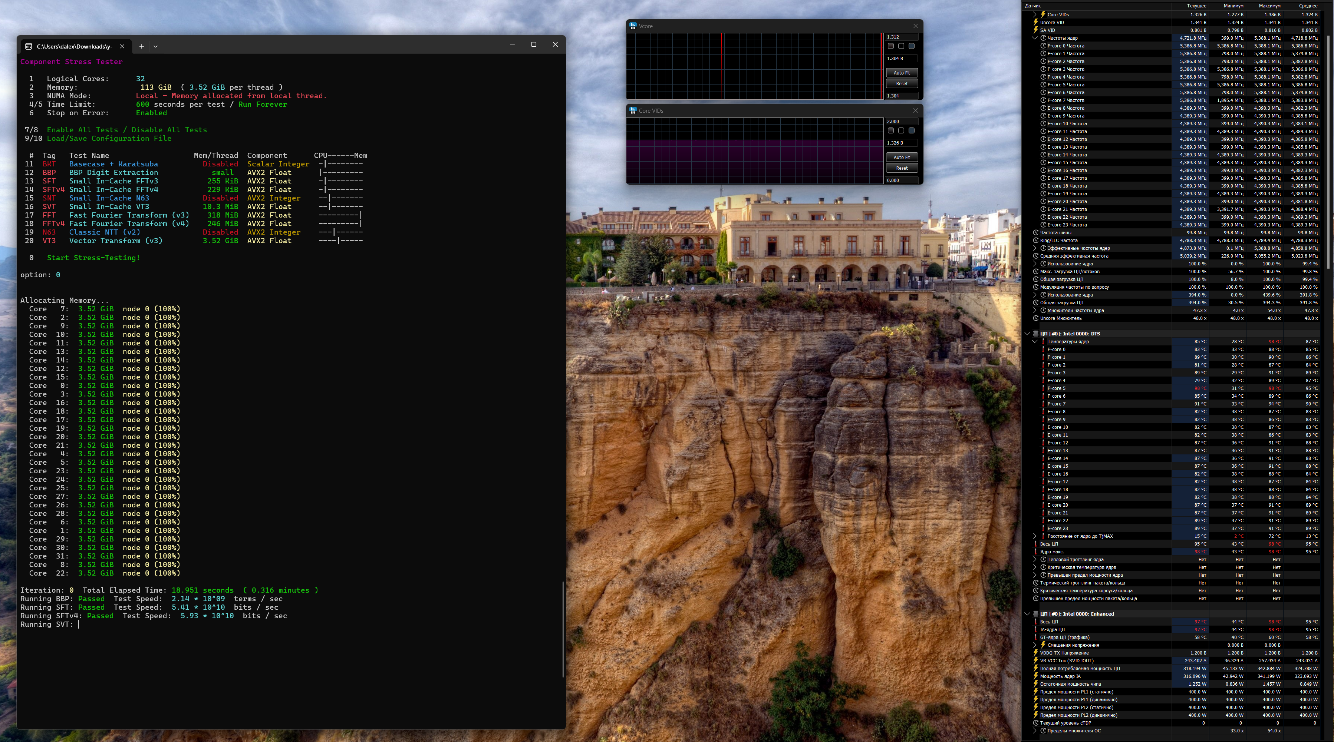This screenshot has width=1334, height=742.
Task: Toggle the rightmost blue square in Vcore graph
Action: [x=912, y=46]
